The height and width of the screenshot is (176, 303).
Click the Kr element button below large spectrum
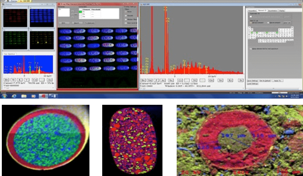coord(230,80)
